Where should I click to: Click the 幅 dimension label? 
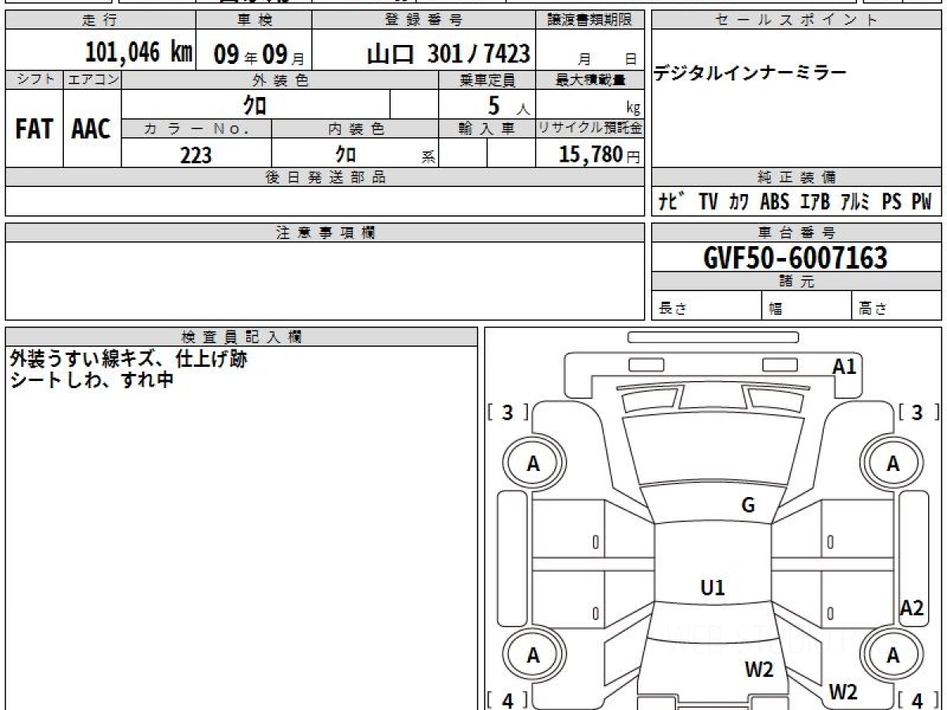click(x=776, y=309)
